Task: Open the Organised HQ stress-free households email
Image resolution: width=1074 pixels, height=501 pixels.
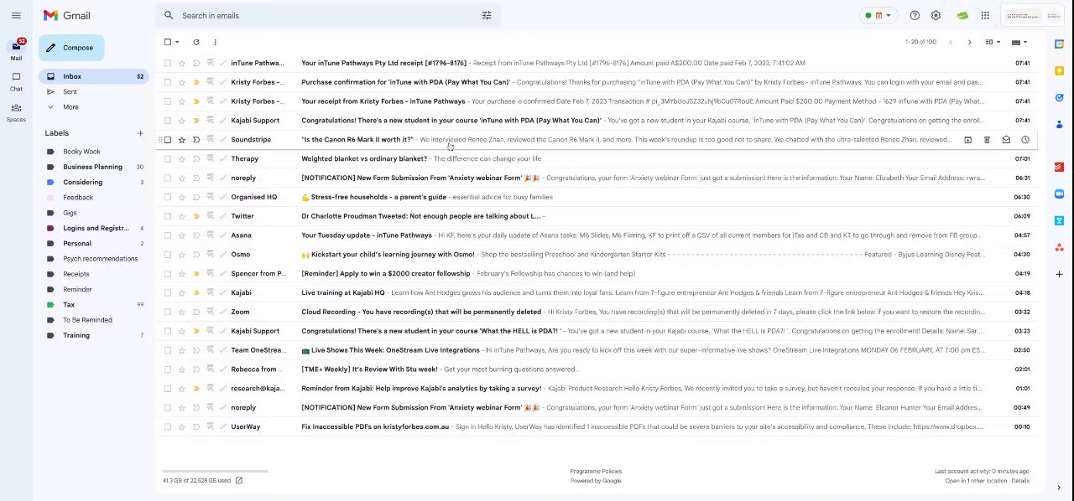Action: [597, 197]
